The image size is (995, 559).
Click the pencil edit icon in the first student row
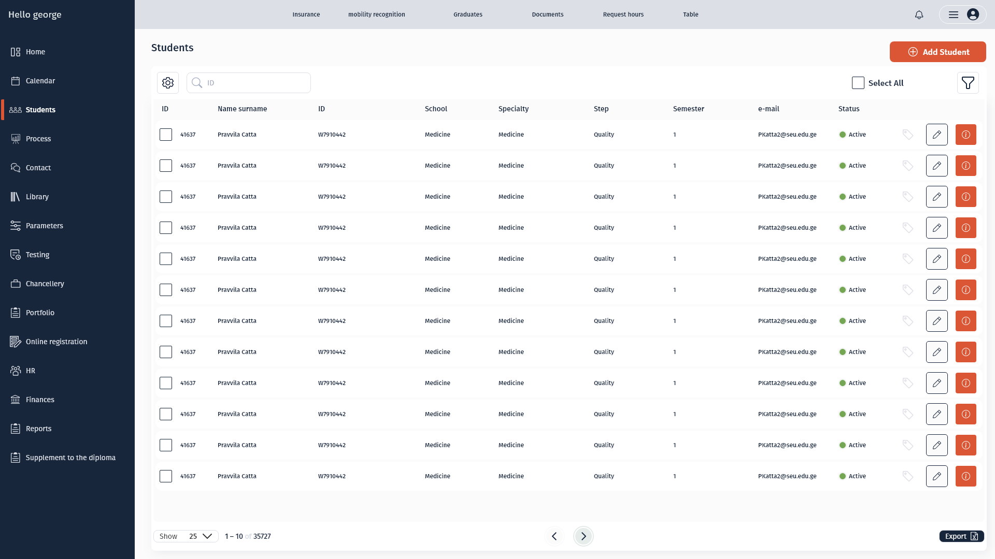[x=937, y=135]
